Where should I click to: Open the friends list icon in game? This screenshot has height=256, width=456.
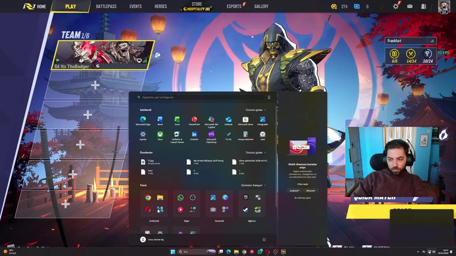click(x=424, y=6)
